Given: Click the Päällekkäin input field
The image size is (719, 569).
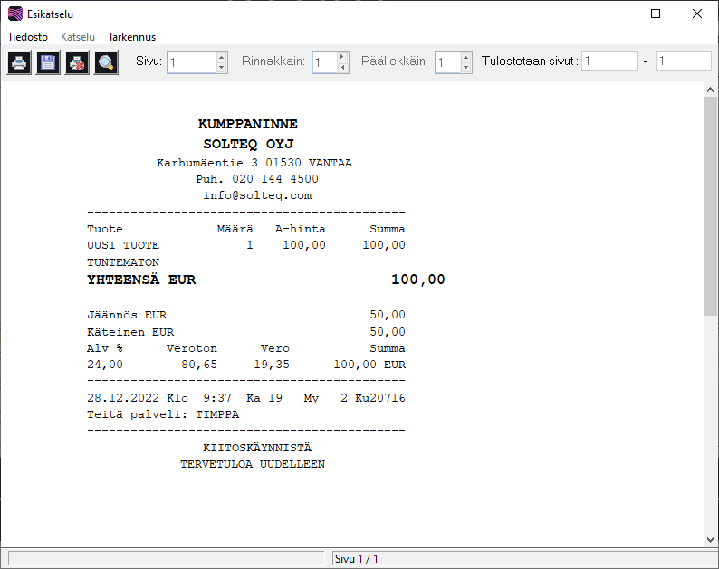Looking at the screenshot, I should click(447, 62).
